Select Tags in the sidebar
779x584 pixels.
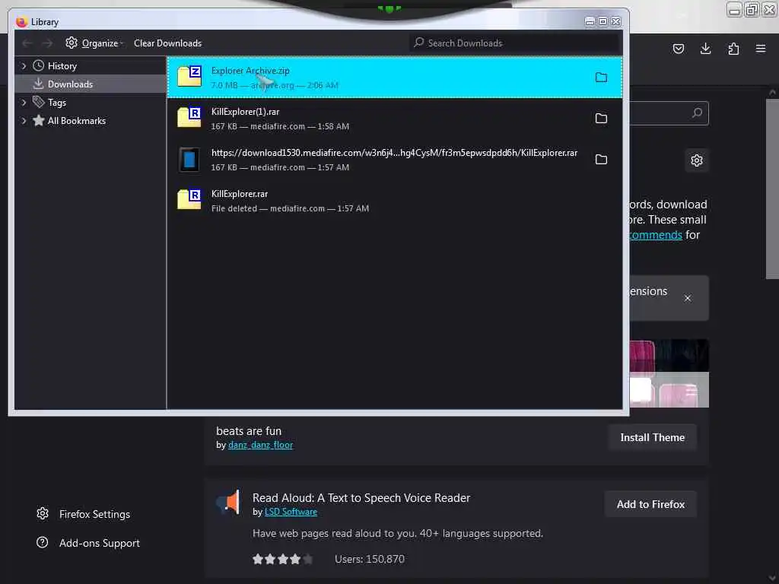coord(56,103)
